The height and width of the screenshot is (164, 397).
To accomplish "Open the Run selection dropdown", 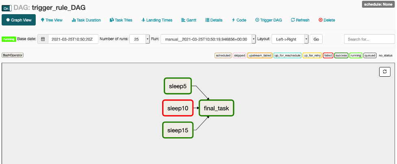I will point(208,39).
